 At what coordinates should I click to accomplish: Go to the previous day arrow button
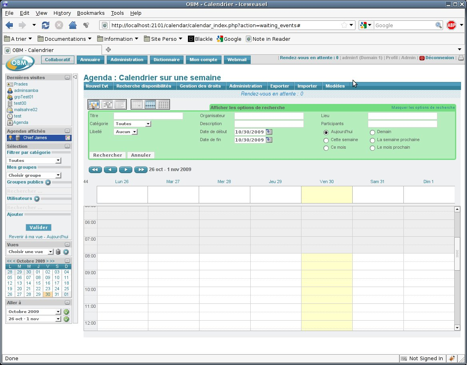point(110,170)
